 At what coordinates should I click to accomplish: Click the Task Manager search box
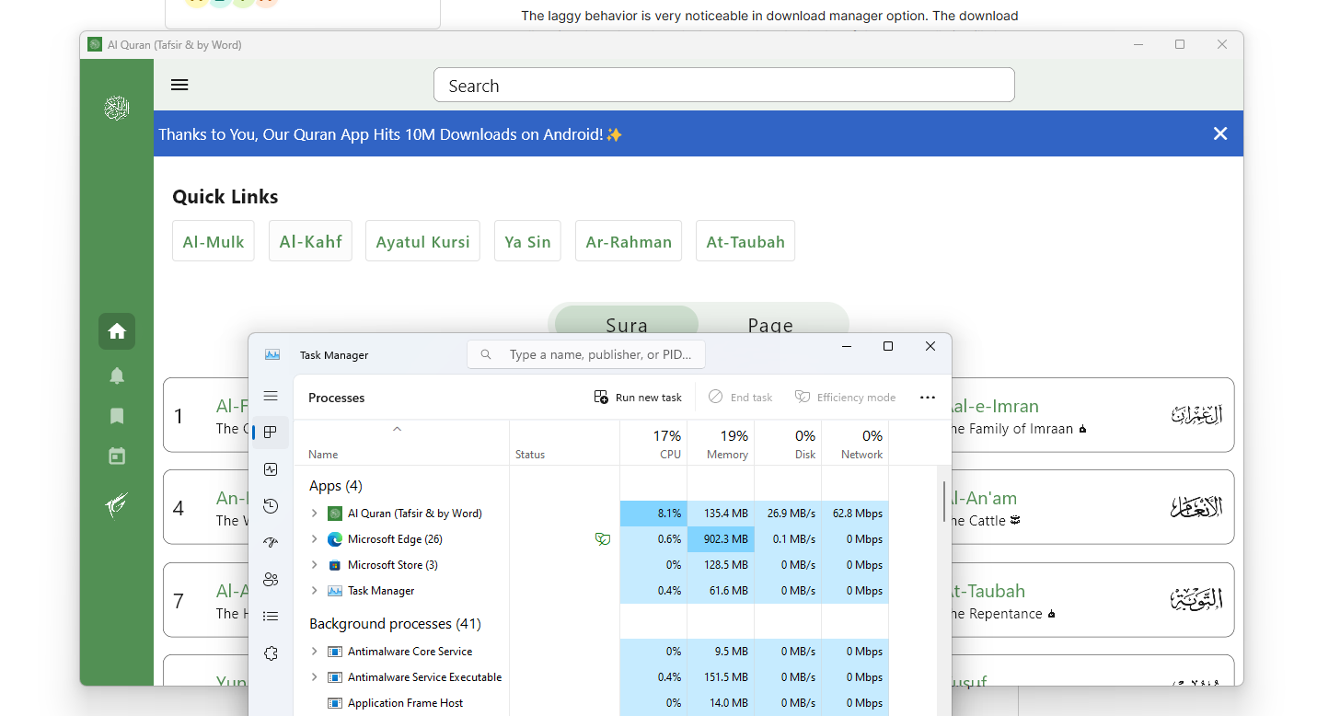click(586, 354)
